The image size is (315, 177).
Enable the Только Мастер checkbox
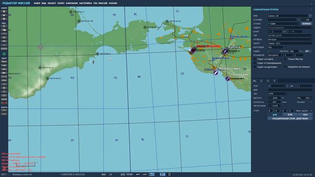pyautogui.click(x=285, y=59)
